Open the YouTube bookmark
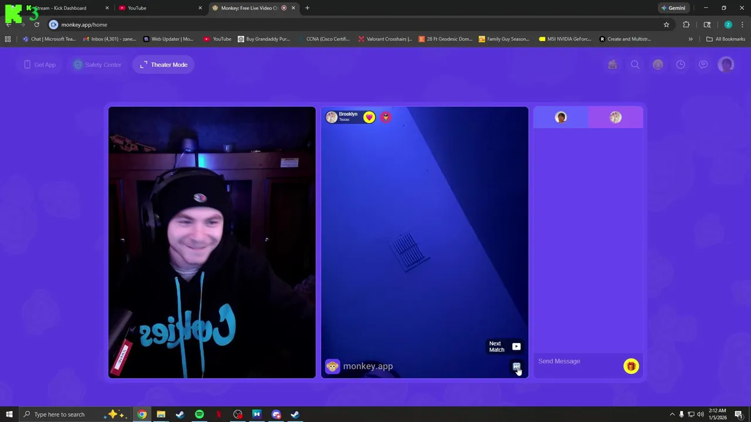Viewport: 751px width, 422px height. 217,39
